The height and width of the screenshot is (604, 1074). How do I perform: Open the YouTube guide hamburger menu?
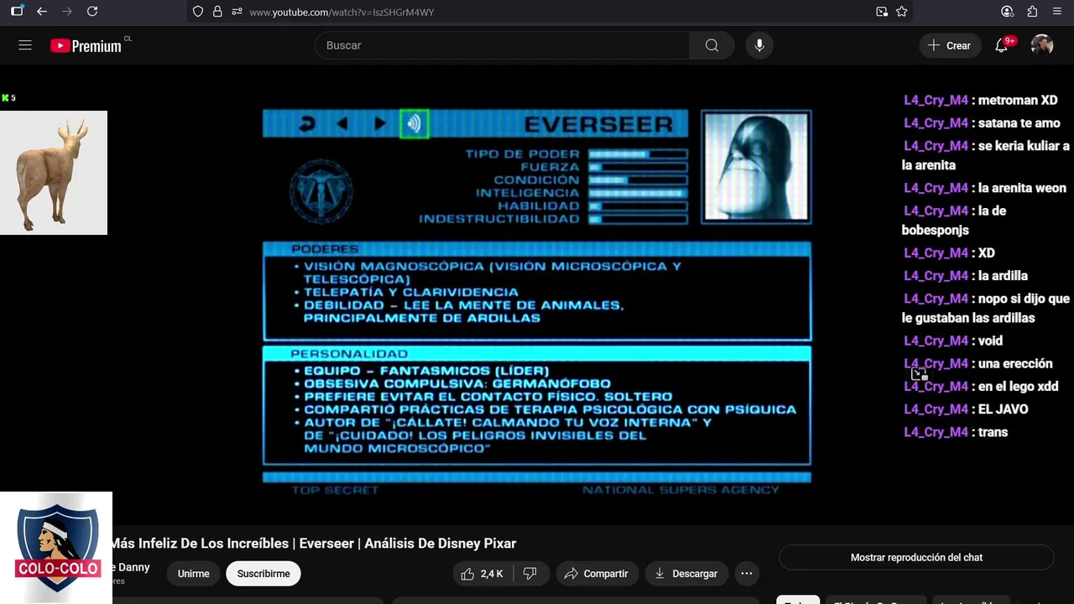[x=25, y=45]
